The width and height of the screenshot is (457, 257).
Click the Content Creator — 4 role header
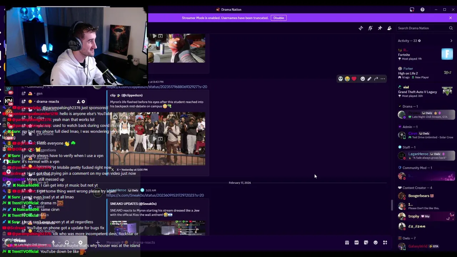click(415, 188)
